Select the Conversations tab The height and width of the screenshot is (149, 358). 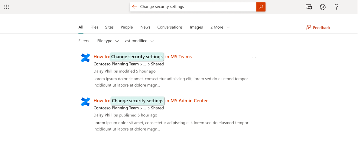(x=170, y=27)
